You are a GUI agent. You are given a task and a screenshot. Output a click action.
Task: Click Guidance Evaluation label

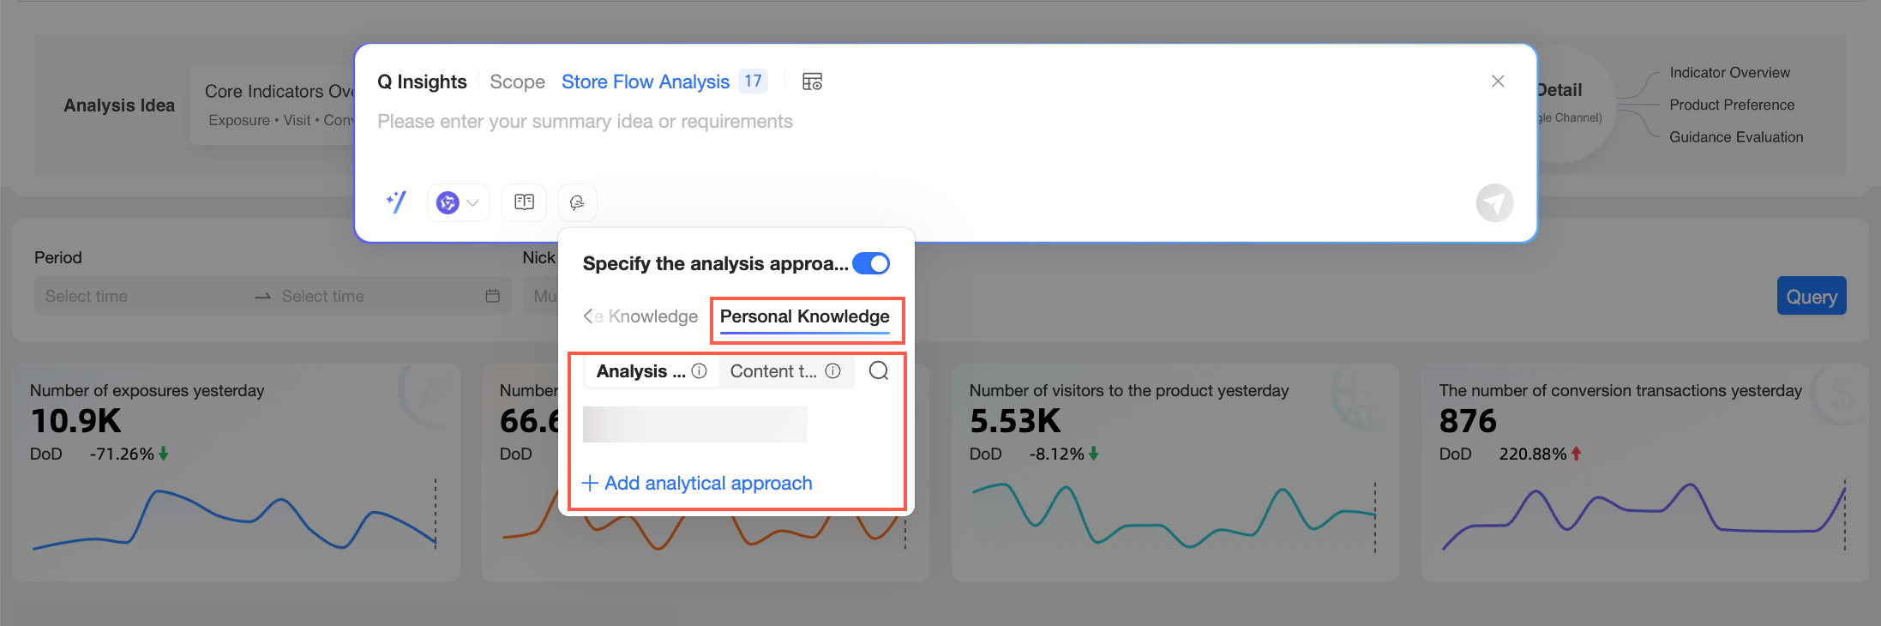[1736, 137]
